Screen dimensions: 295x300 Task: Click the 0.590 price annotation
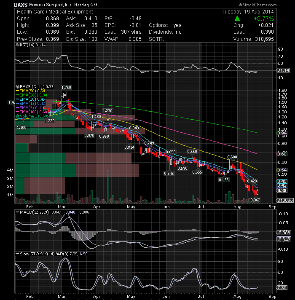click(182, 169)
